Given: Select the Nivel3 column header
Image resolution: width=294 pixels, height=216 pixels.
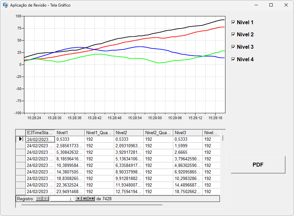Looking at the screenshot, I should (188, 133).
